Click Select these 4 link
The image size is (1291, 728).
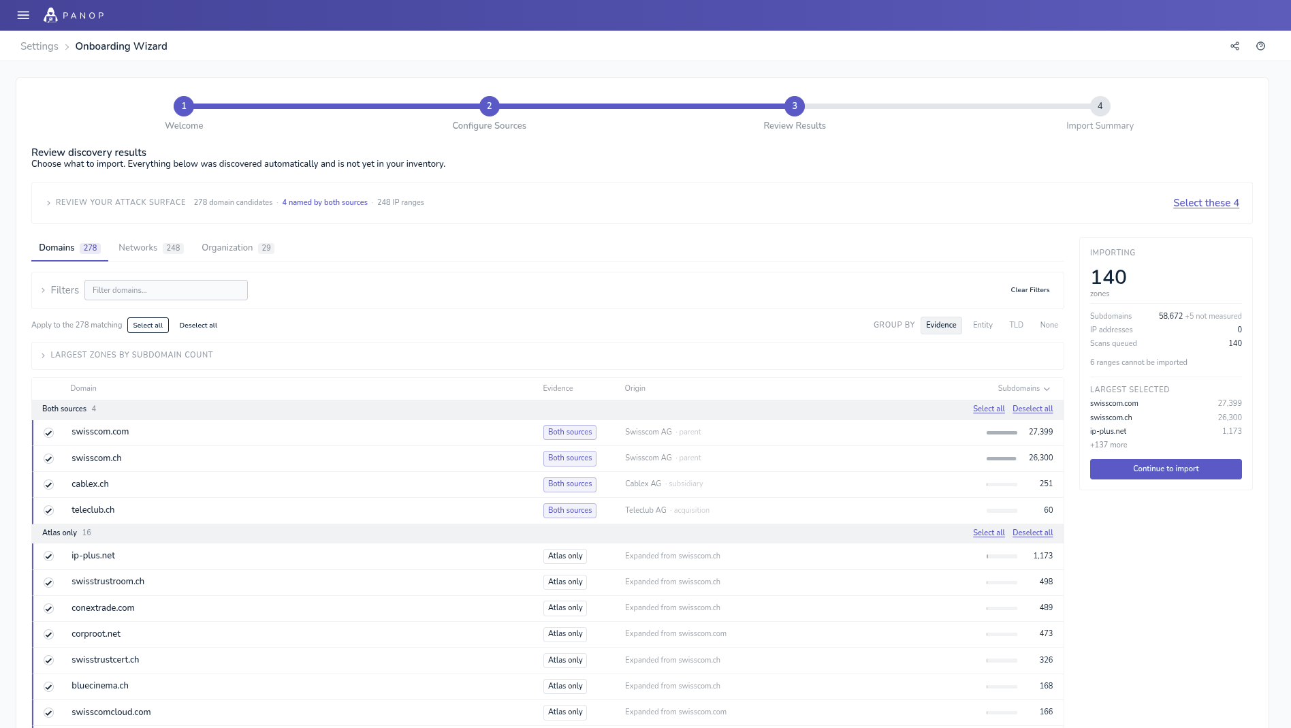[x=1206, y=203]
